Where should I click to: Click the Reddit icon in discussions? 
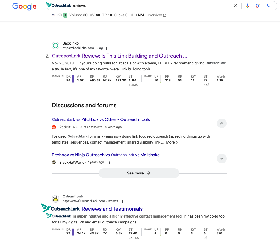coord(54,127)
